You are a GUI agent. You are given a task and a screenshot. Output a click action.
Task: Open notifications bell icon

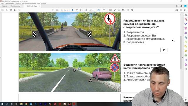[x=181, y=6]
